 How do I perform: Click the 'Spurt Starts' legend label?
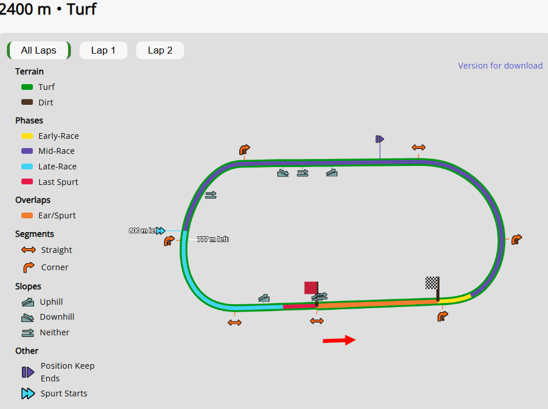tap(64, 393)
